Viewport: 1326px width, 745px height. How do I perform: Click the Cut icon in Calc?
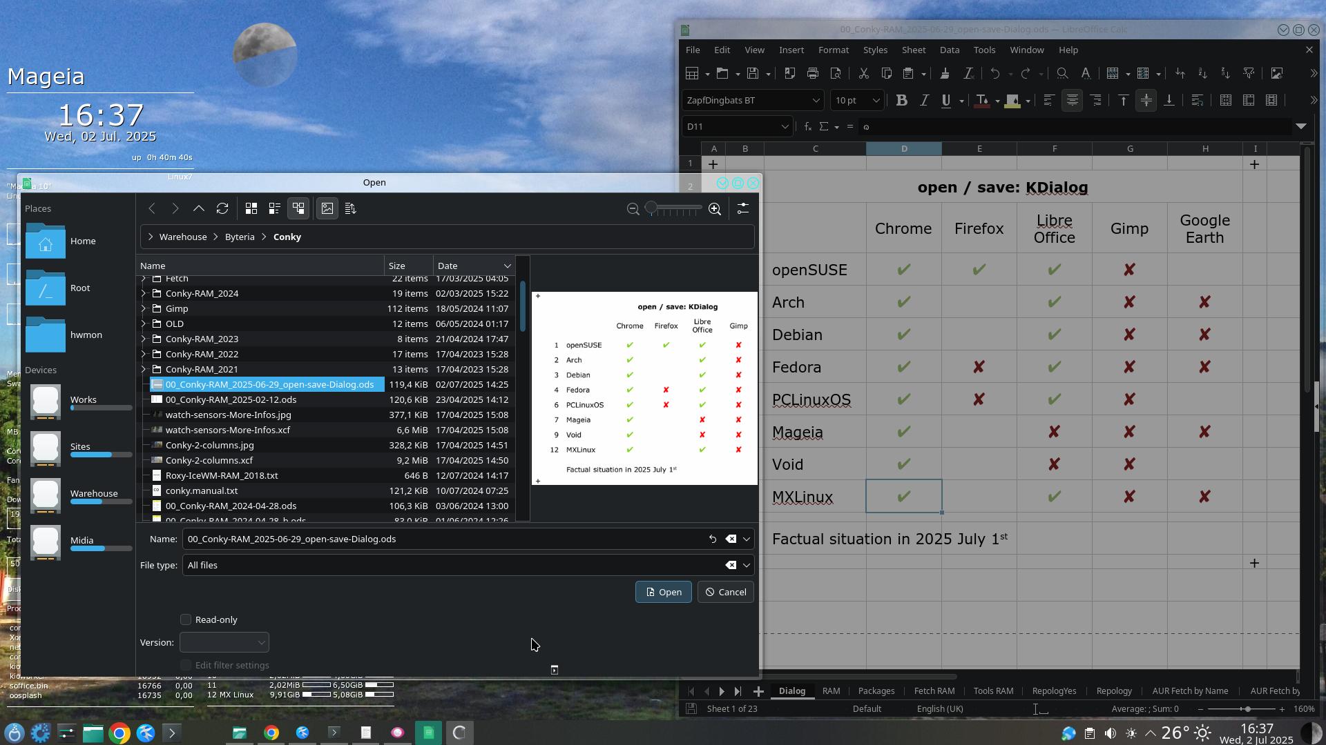(x=863, y=73)
